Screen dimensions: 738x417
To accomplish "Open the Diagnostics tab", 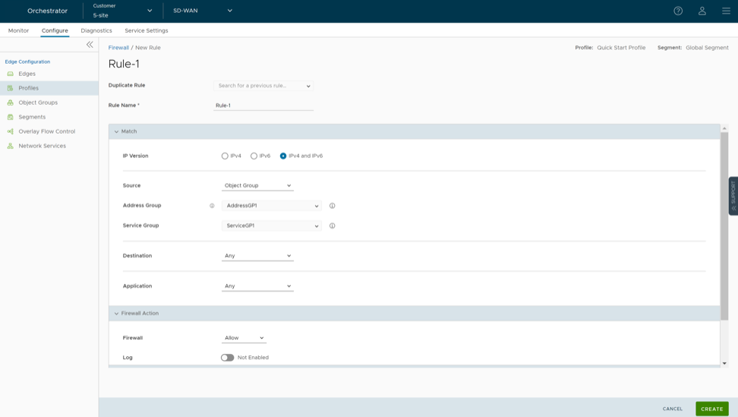I will [96, 30].
